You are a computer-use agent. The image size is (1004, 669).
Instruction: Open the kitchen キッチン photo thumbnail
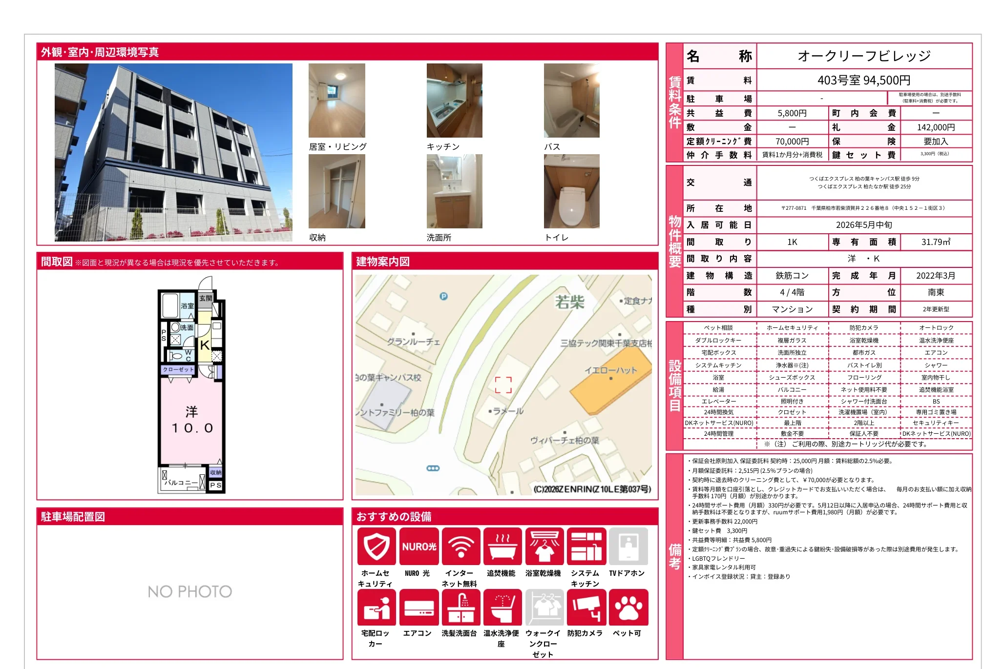coord(454,101)
